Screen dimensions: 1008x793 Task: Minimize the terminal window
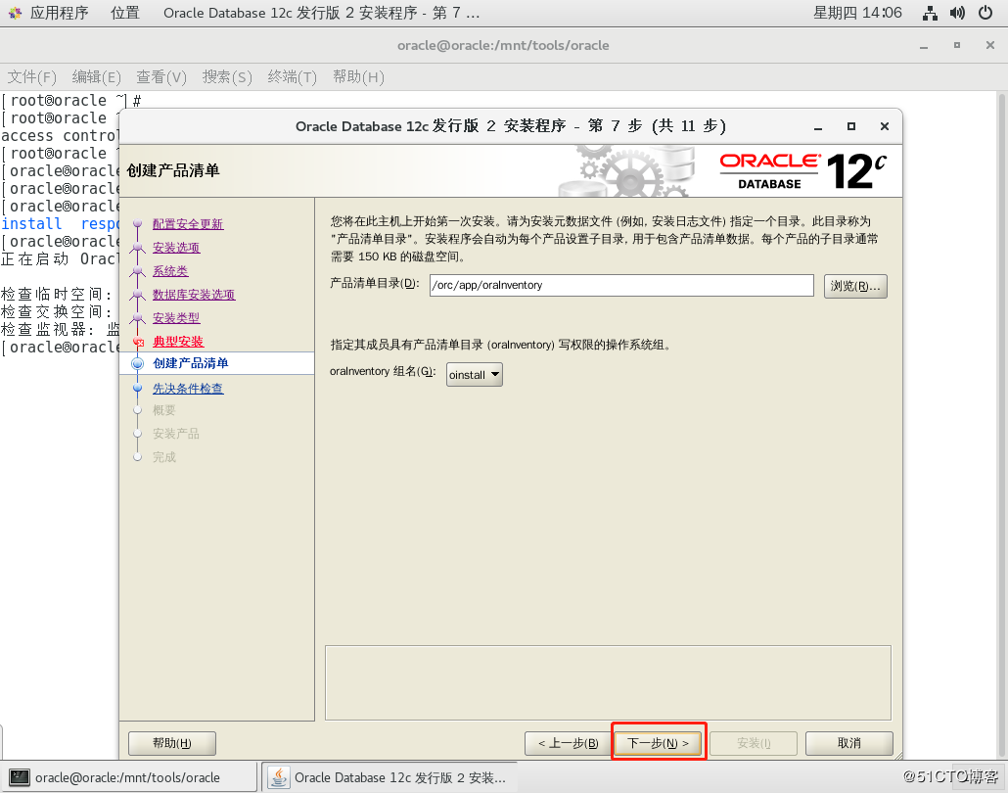[924, 46]
